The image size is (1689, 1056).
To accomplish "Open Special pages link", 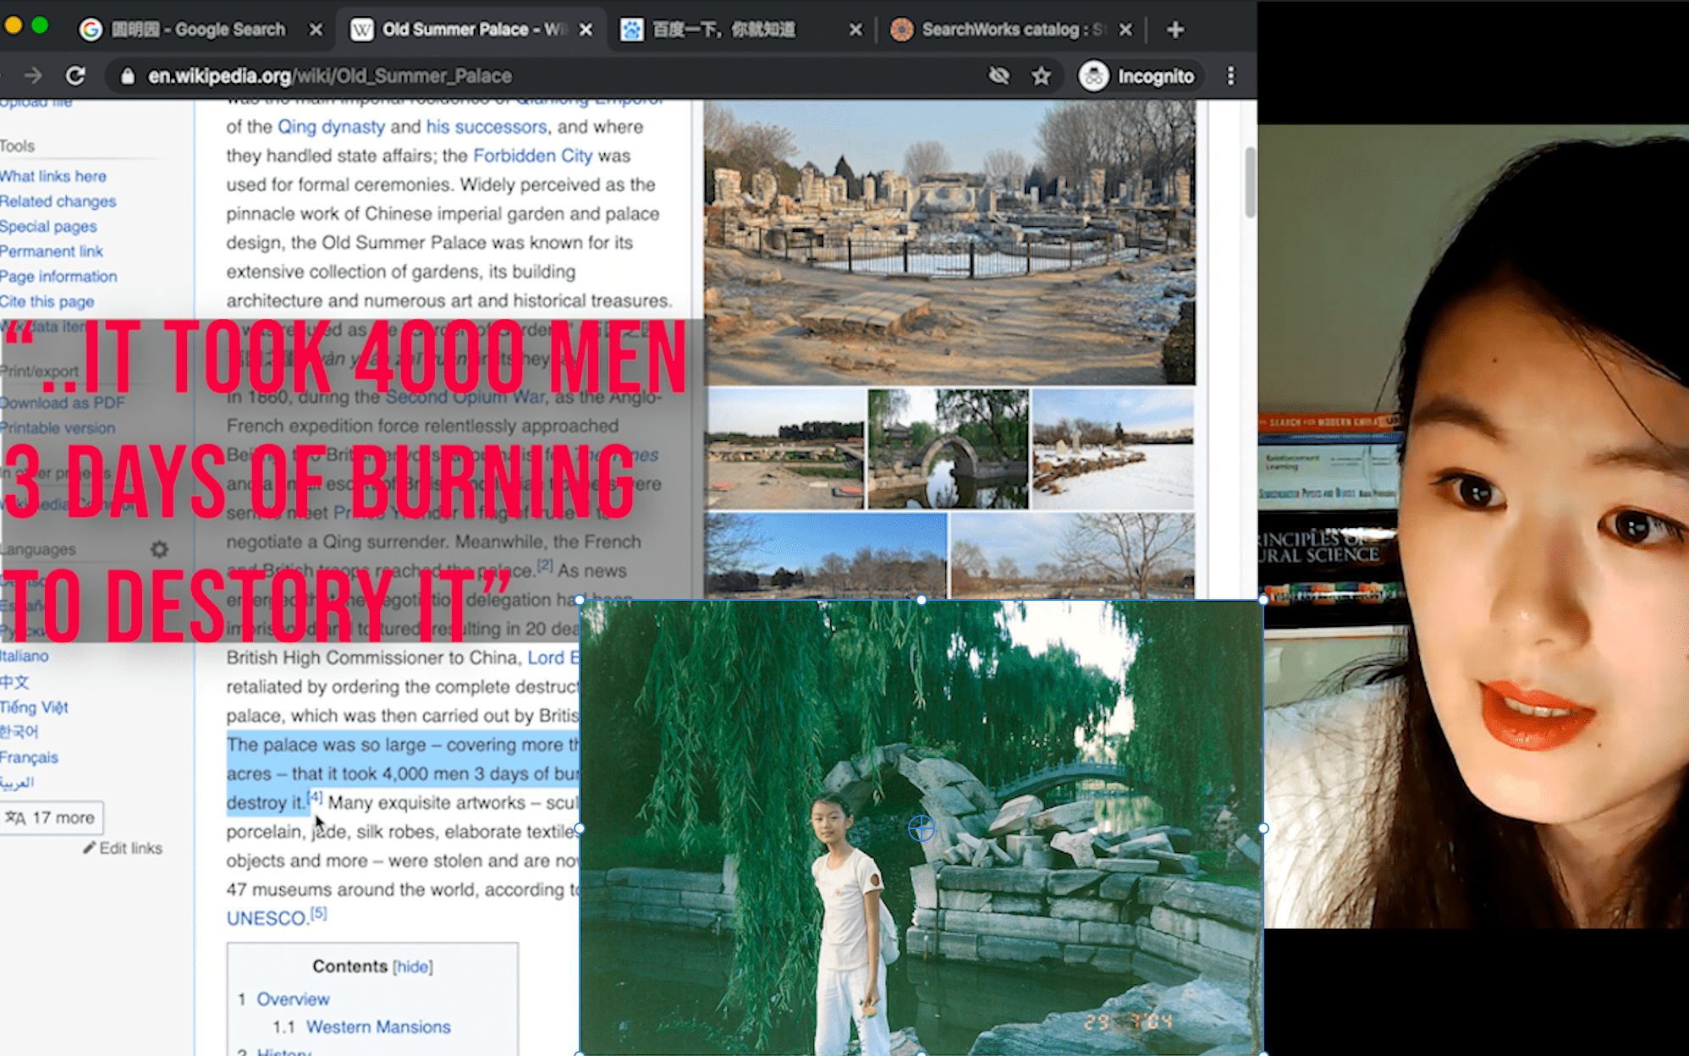I will [x=48, y=226].
